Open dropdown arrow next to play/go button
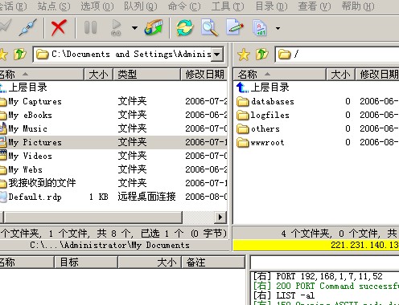This screenshot has width=399, height=305. pyautogui.click(x=134, y=28)
